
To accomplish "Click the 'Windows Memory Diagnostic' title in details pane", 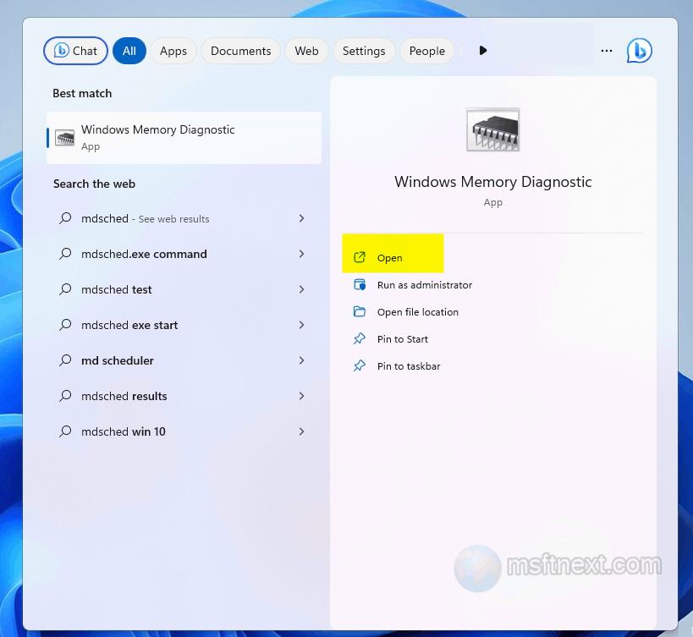I will (x=492, y=182).
